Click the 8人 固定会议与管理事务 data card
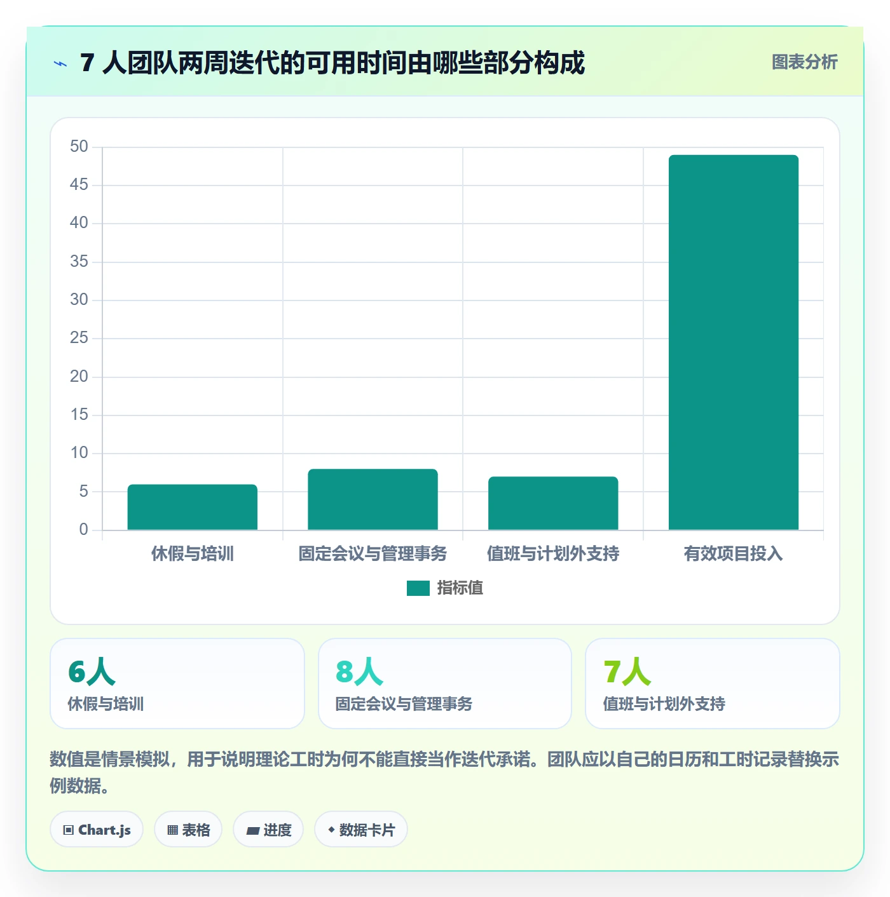 (x=445, y=684)
